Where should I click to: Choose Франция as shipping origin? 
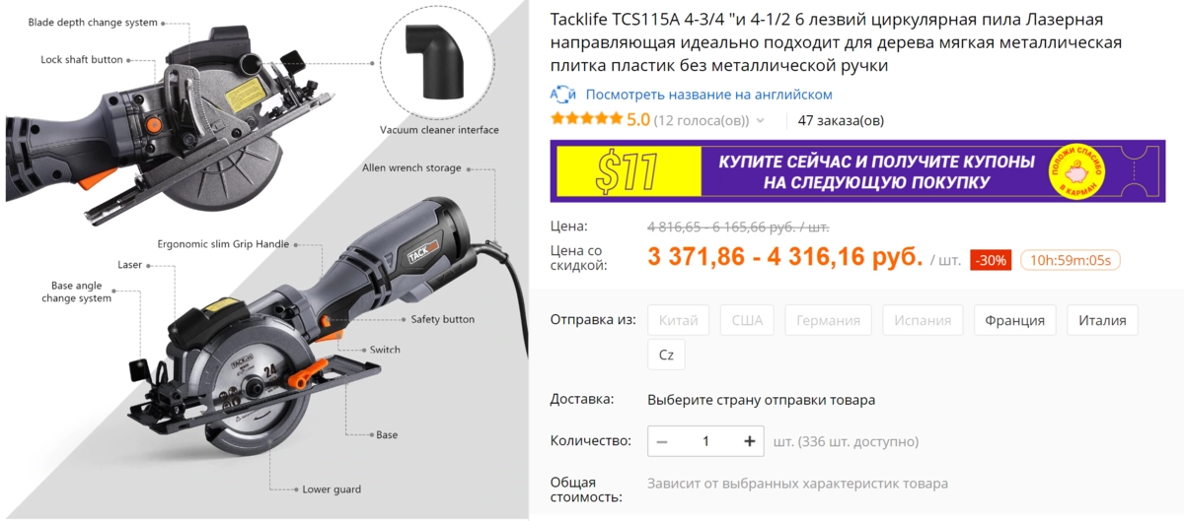point(1014,320)
